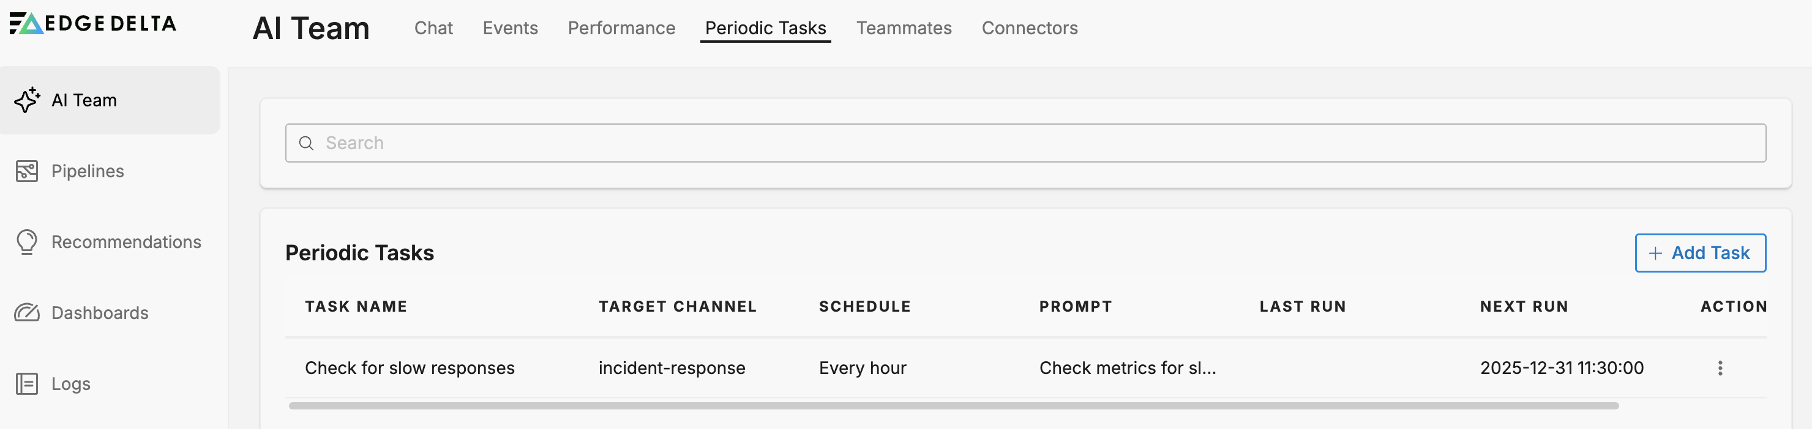
Task: Select the Check for slow responses task
Action: [410, 368]
